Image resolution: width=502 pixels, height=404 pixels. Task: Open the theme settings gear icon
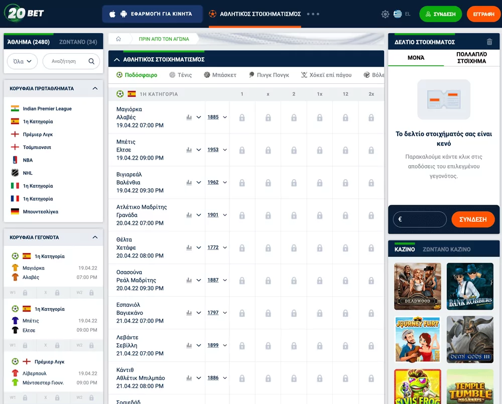point(385,14)
